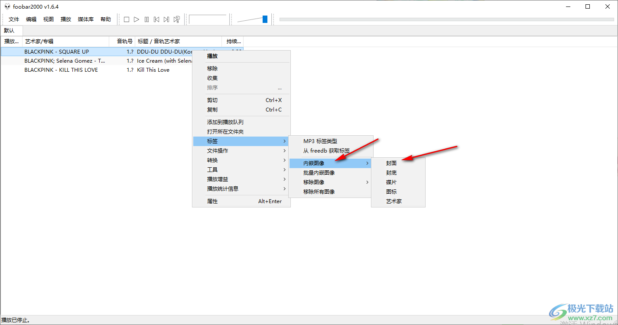Click the playback order field in toolbar
Viewport: 618px width, 325px height.
[208, 19]
